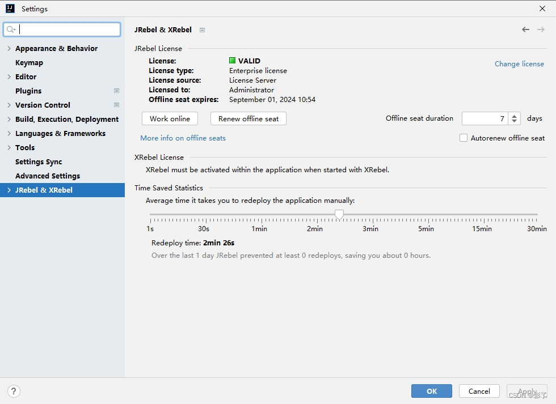Screen dimensions: 556x404
Task: Click the 'License Server' source value
Action: (252, 80)
